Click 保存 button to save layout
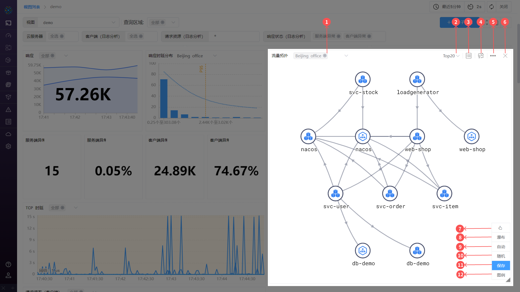 500,265
